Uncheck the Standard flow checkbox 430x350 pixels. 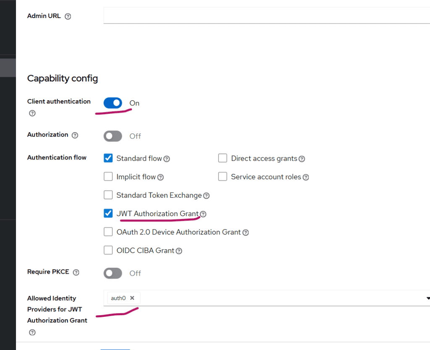pos(108,158)
